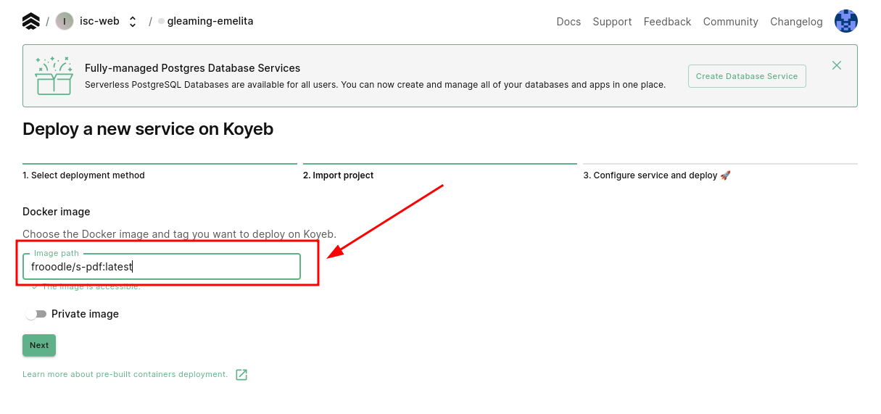Dismiss the Postgres Database banner
The height and width of the screenshot is (414, 881).
tap(837, 65)
